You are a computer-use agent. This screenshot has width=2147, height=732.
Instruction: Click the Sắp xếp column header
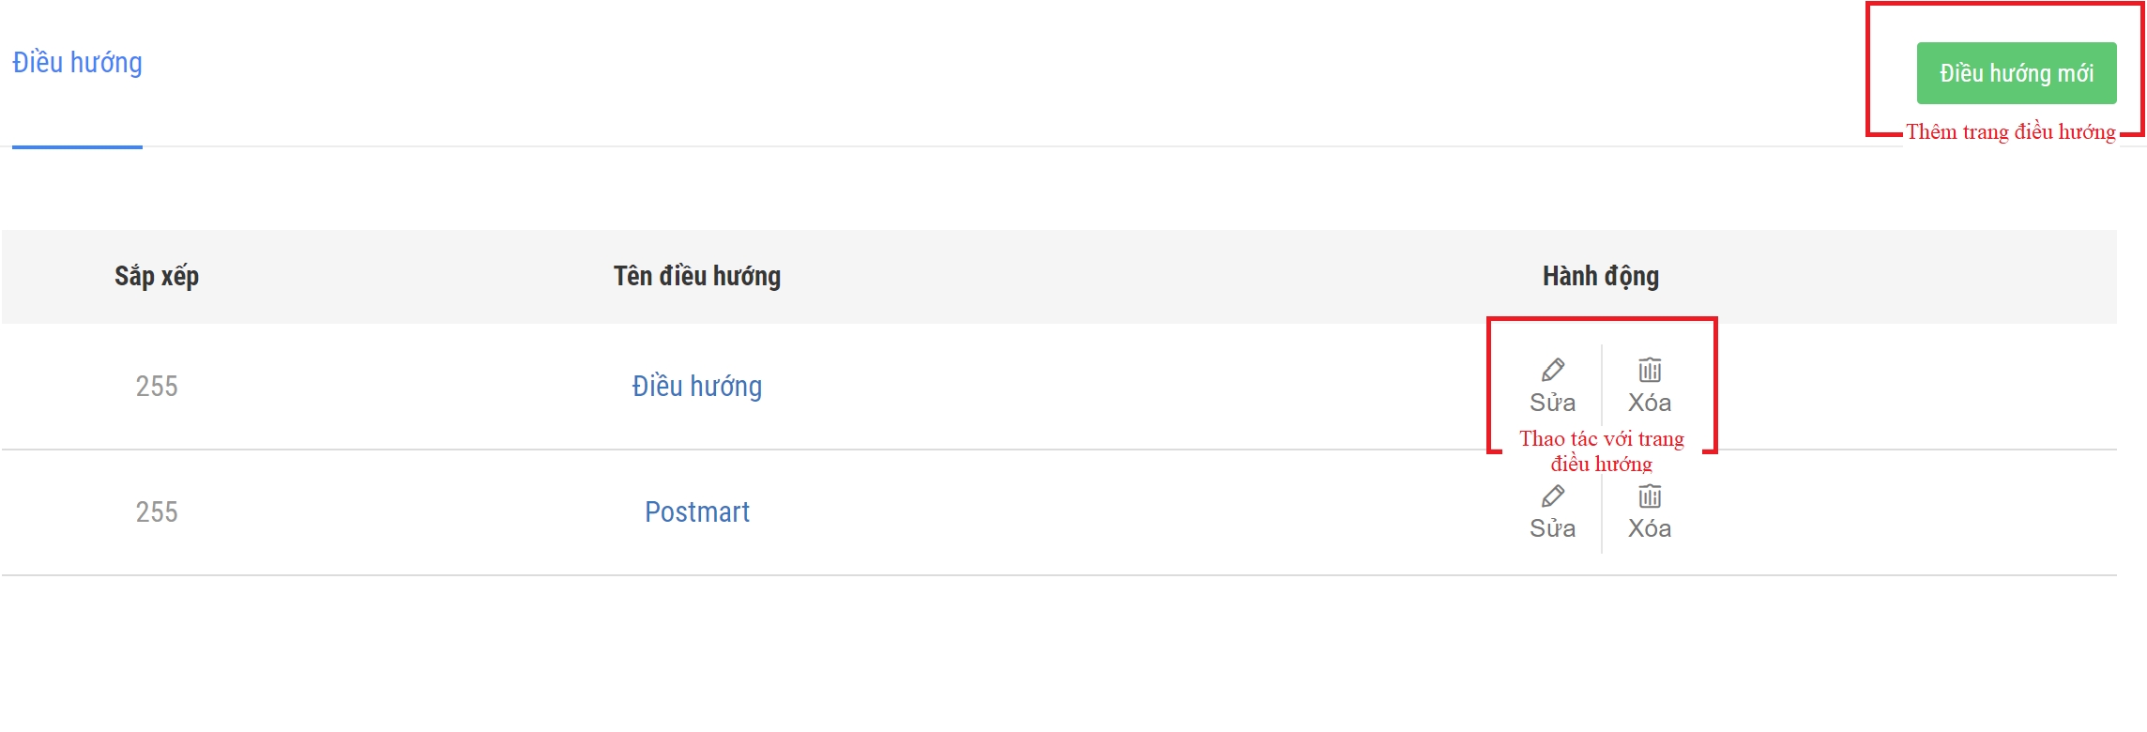click(x=157, y=277)
